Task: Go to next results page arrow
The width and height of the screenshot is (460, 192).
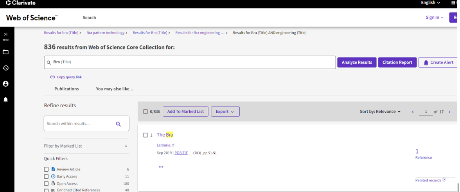Action: (449, 112)
